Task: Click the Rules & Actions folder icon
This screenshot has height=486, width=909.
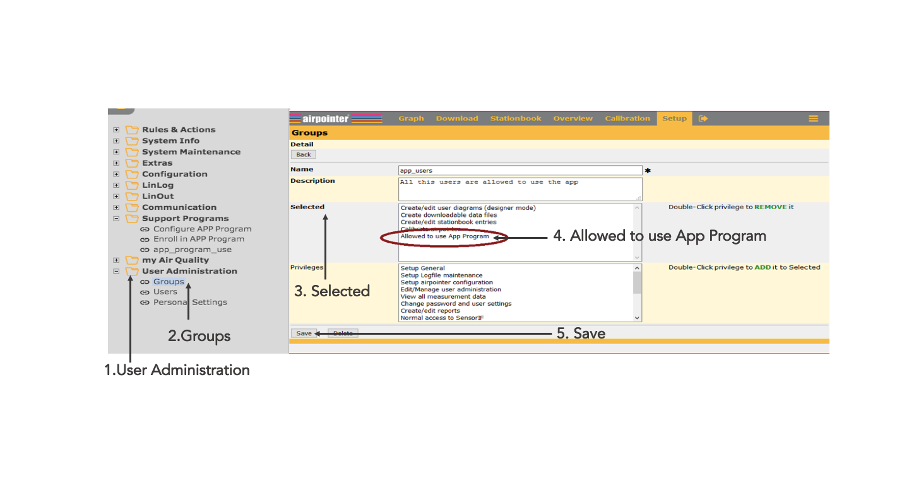Action: coord(132,130)
